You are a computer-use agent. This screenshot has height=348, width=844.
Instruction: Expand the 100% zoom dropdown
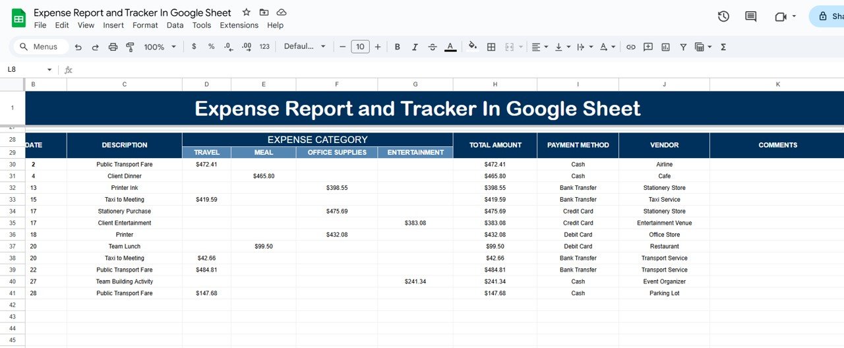pyautogui.click(x=160, y=47)
